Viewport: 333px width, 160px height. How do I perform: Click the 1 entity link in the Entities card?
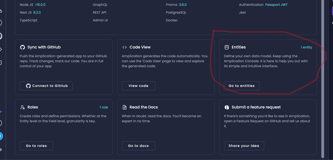click(306, 47)
